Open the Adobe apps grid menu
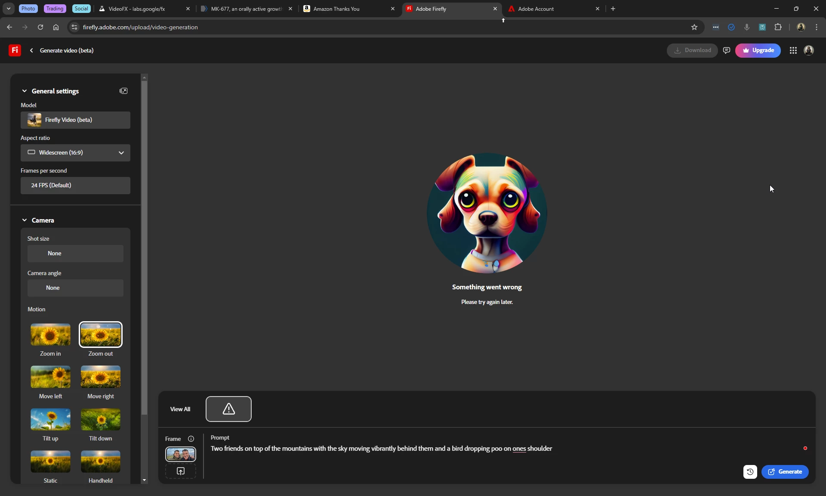This screenshot has height=496, width=826. tap(793, 50)
